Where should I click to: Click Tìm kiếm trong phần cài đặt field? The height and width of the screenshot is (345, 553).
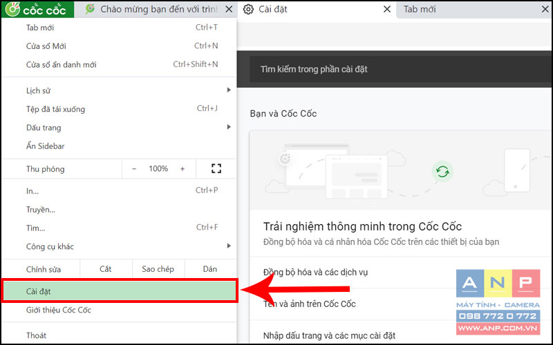click(x=400, y=69)
